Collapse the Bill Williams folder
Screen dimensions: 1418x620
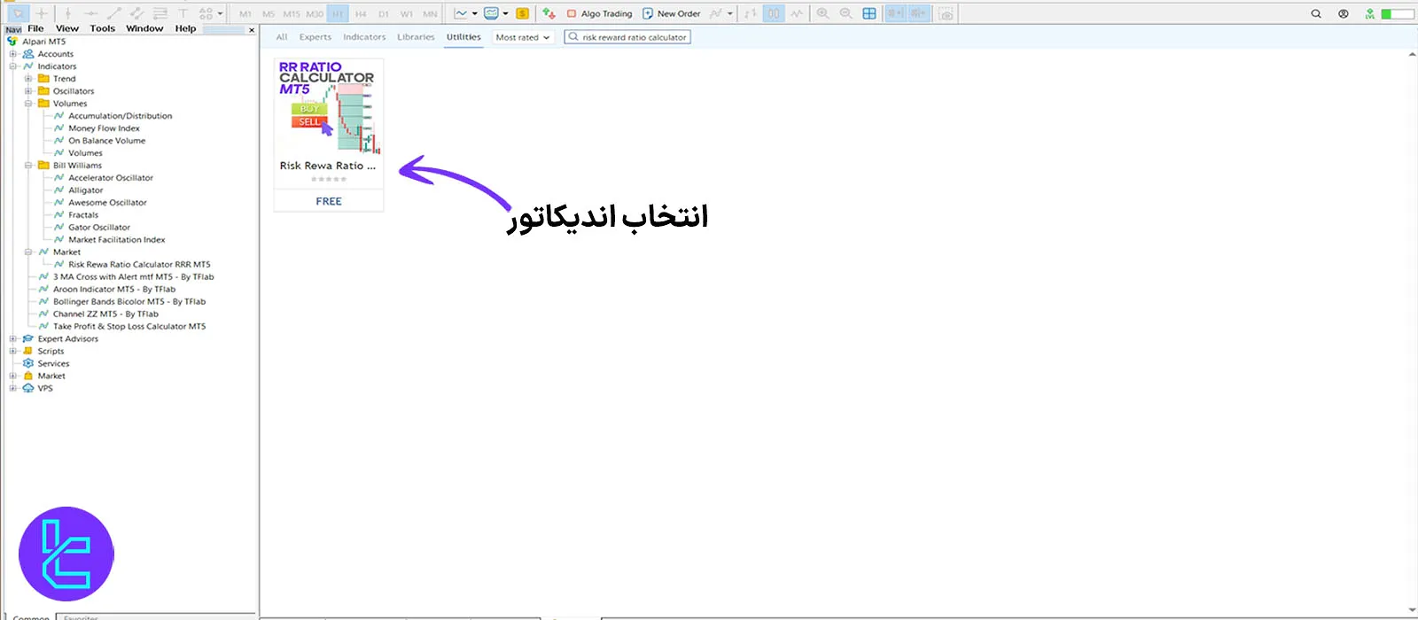coord(28,166)
